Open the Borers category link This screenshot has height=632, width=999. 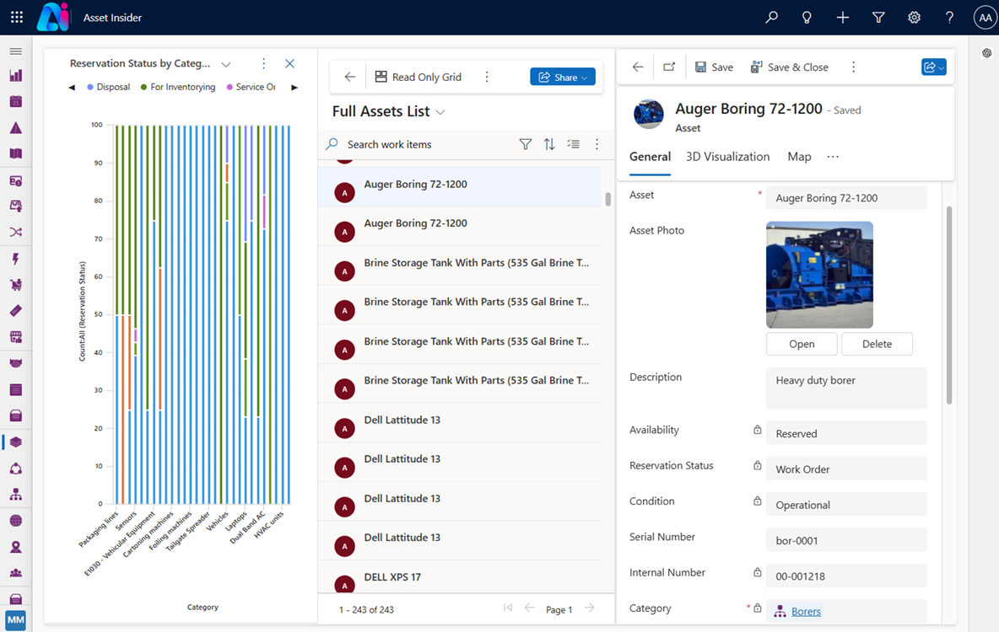click(x=806, y=611)
